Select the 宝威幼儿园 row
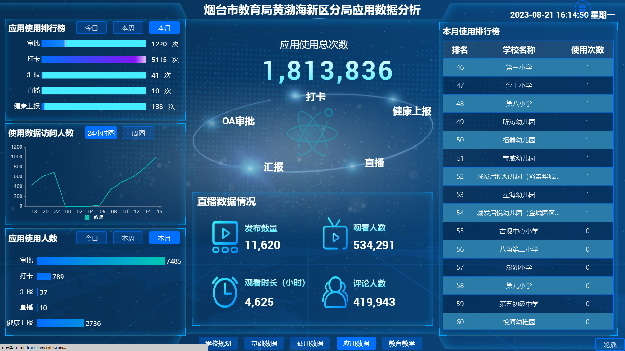Viewport: 625px width, 351px height. coord(528,158)
